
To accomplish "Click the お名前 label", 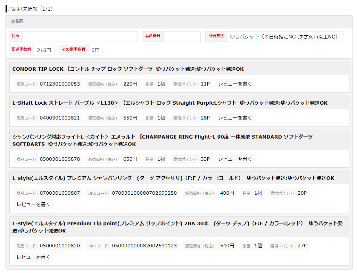I will click(17, 21).
